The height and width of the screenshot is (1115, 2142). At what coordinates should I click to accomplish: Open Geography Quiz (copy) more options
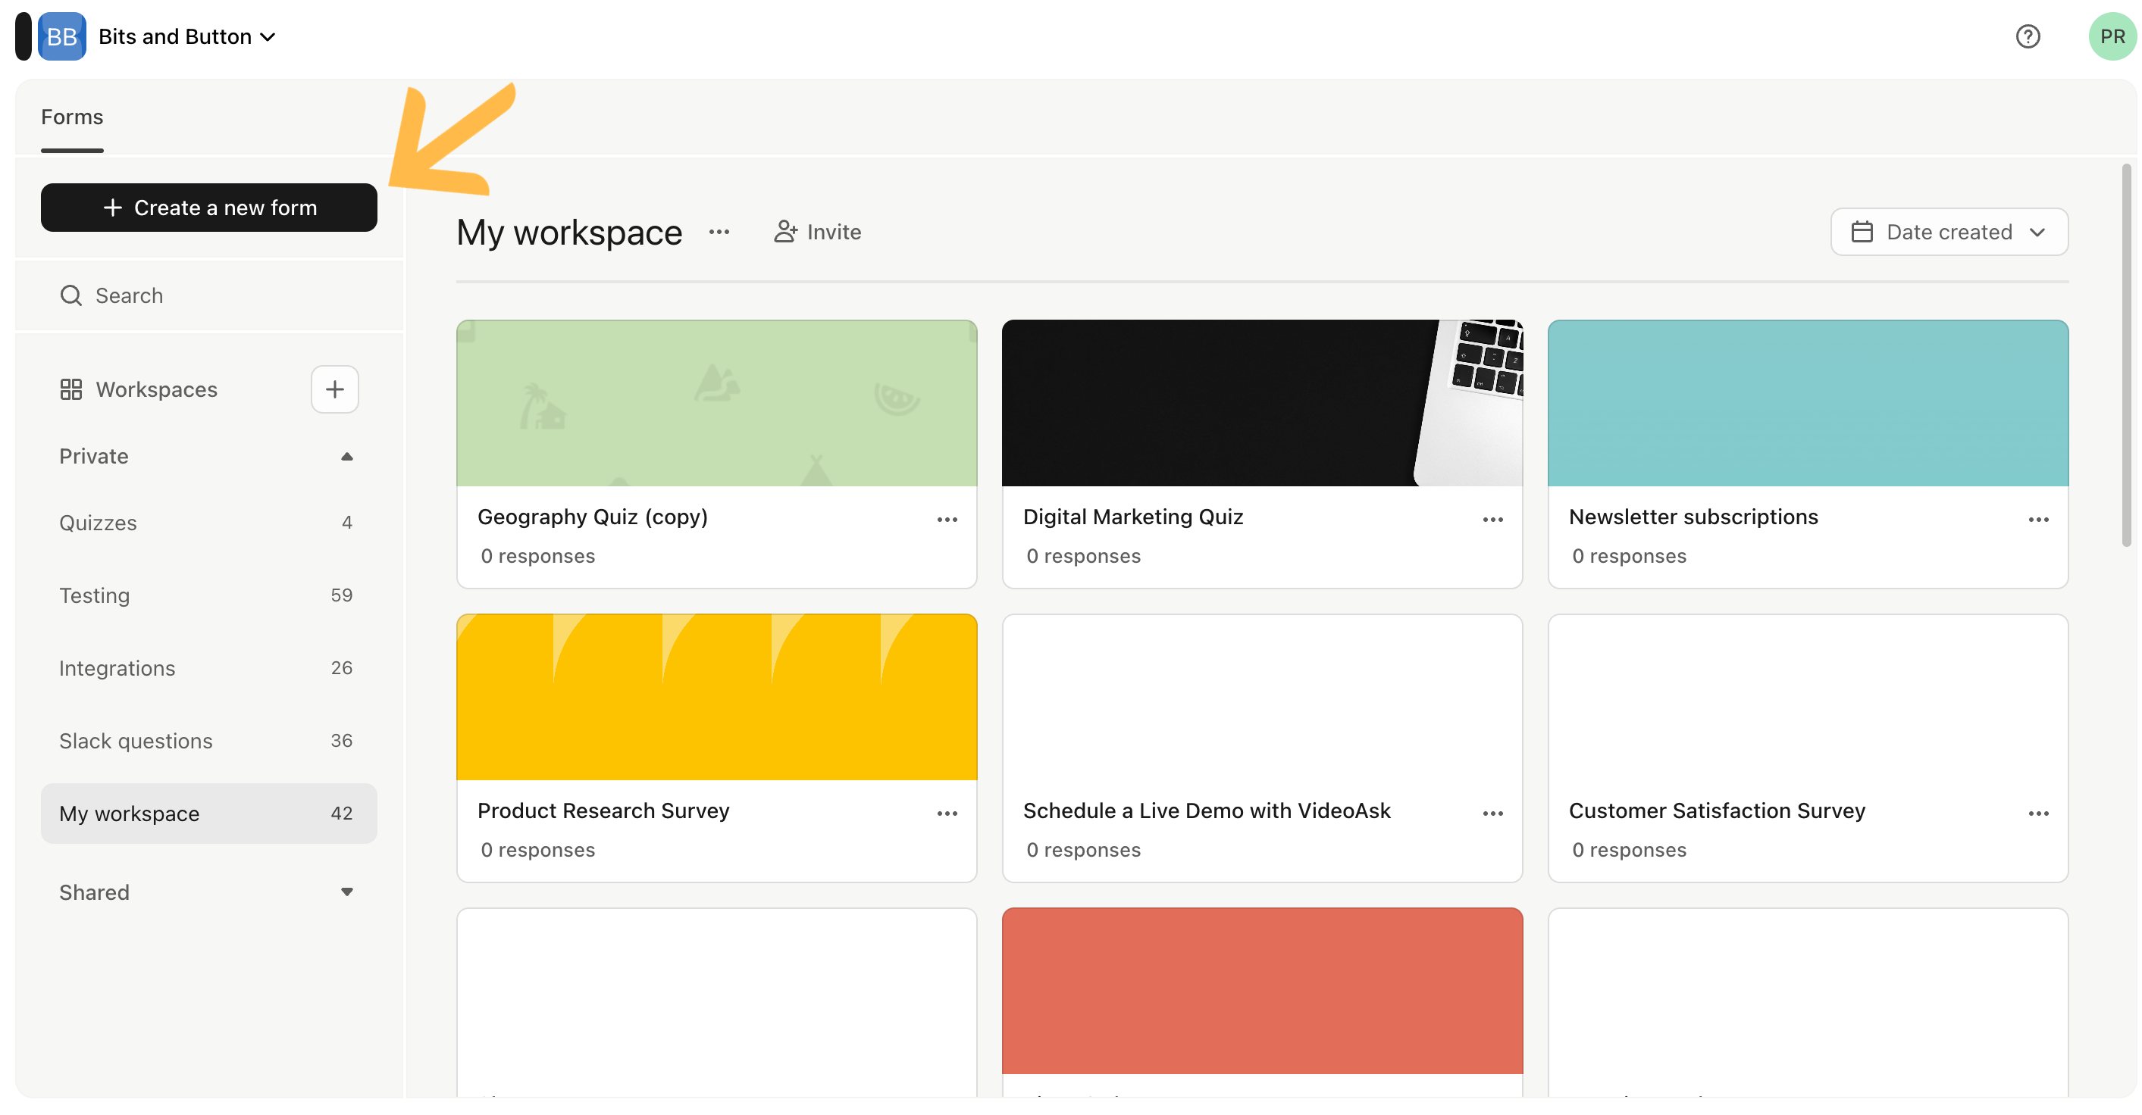pos(947,520)
